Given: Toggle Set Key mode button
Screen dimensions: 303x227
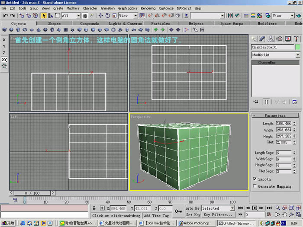Looking at the screenshot, I should (193, 214).
